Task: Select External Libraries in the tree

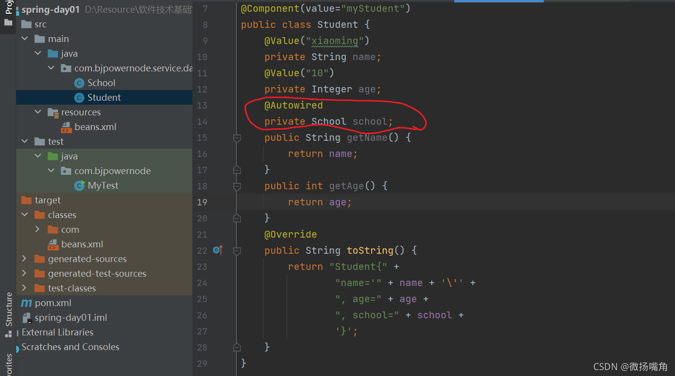Action: pos(57,332)
